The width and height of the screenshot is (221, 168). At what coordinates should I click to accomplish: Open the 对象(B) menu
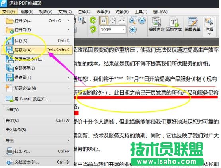122,12
